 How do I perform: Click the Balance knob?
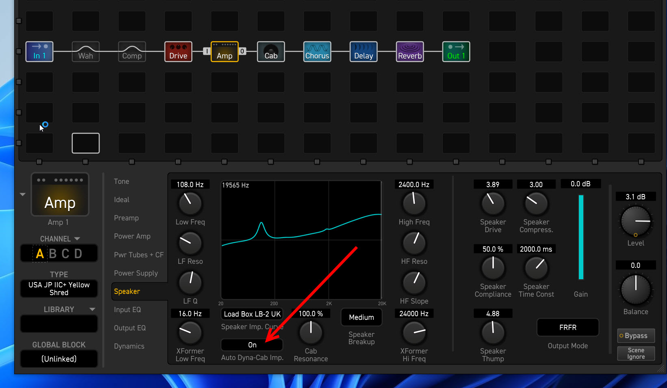tap(636, 290)
